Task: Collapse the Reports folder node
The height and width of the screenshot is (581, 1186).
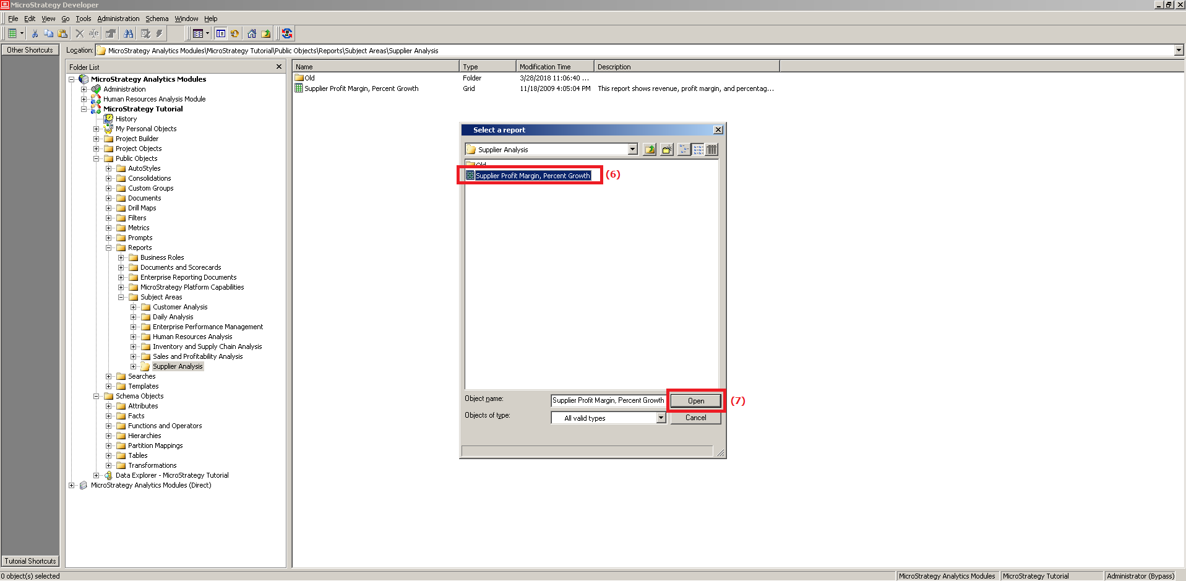Action: coord(108,247)
